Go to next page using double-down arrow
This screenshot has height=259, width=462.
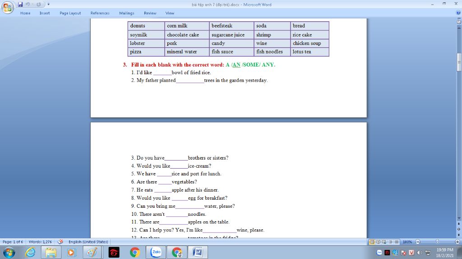(459, 235)
